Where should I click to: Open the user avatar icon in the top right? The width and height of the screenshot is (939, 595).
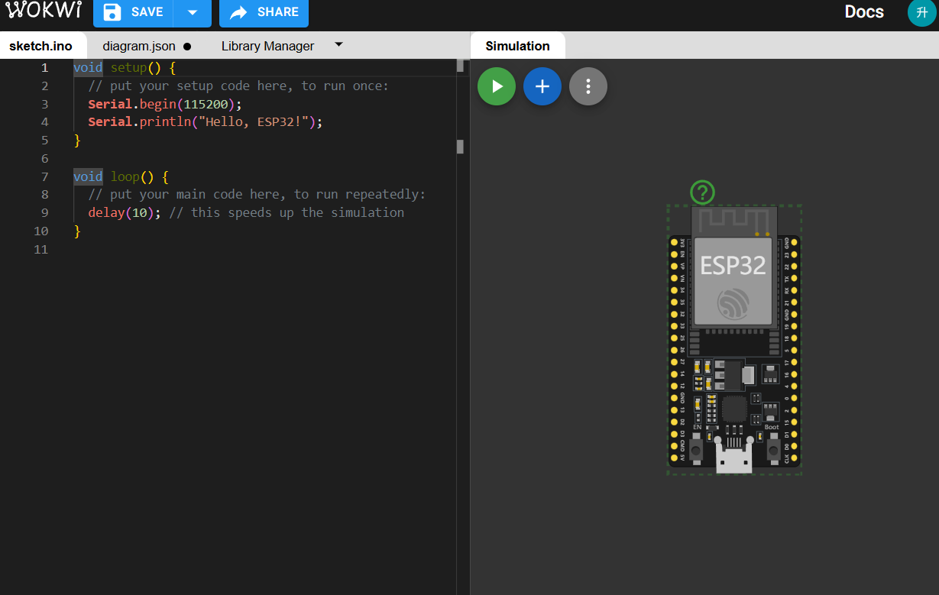921,13
